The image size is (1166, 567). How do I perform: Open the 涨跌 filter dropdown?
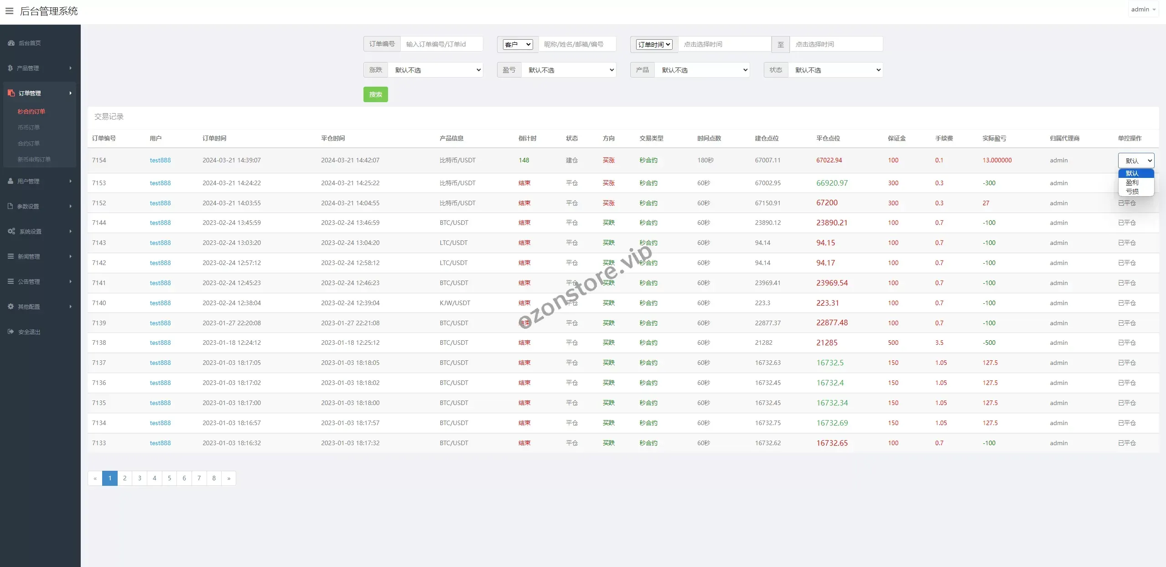[435, 70]
